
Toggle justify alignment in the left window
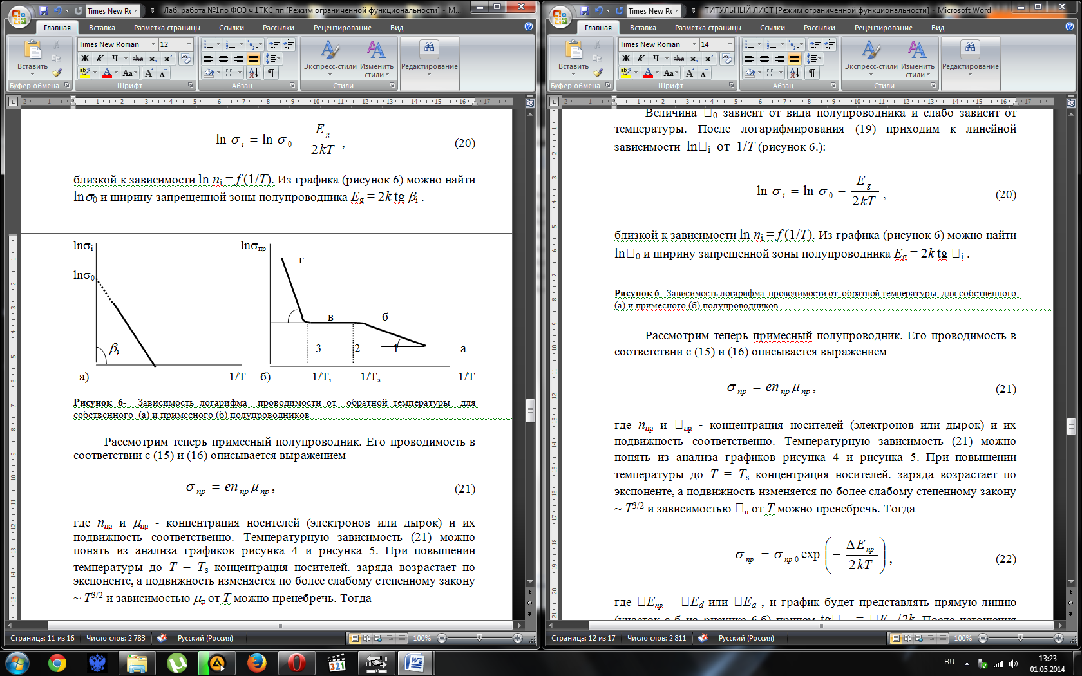(x=253, y=59)
